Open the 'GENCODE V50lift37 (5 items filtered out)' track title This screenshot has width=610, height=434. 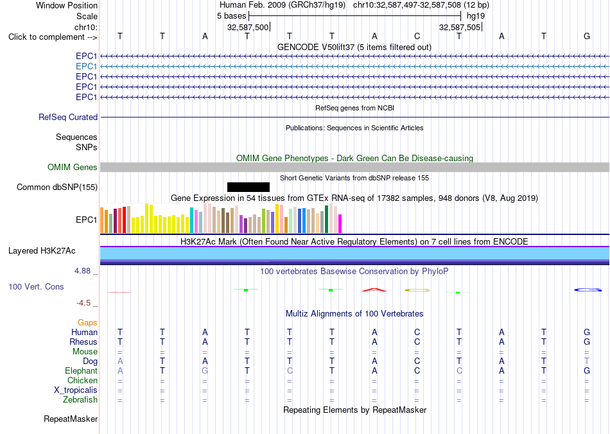(354, 47)
